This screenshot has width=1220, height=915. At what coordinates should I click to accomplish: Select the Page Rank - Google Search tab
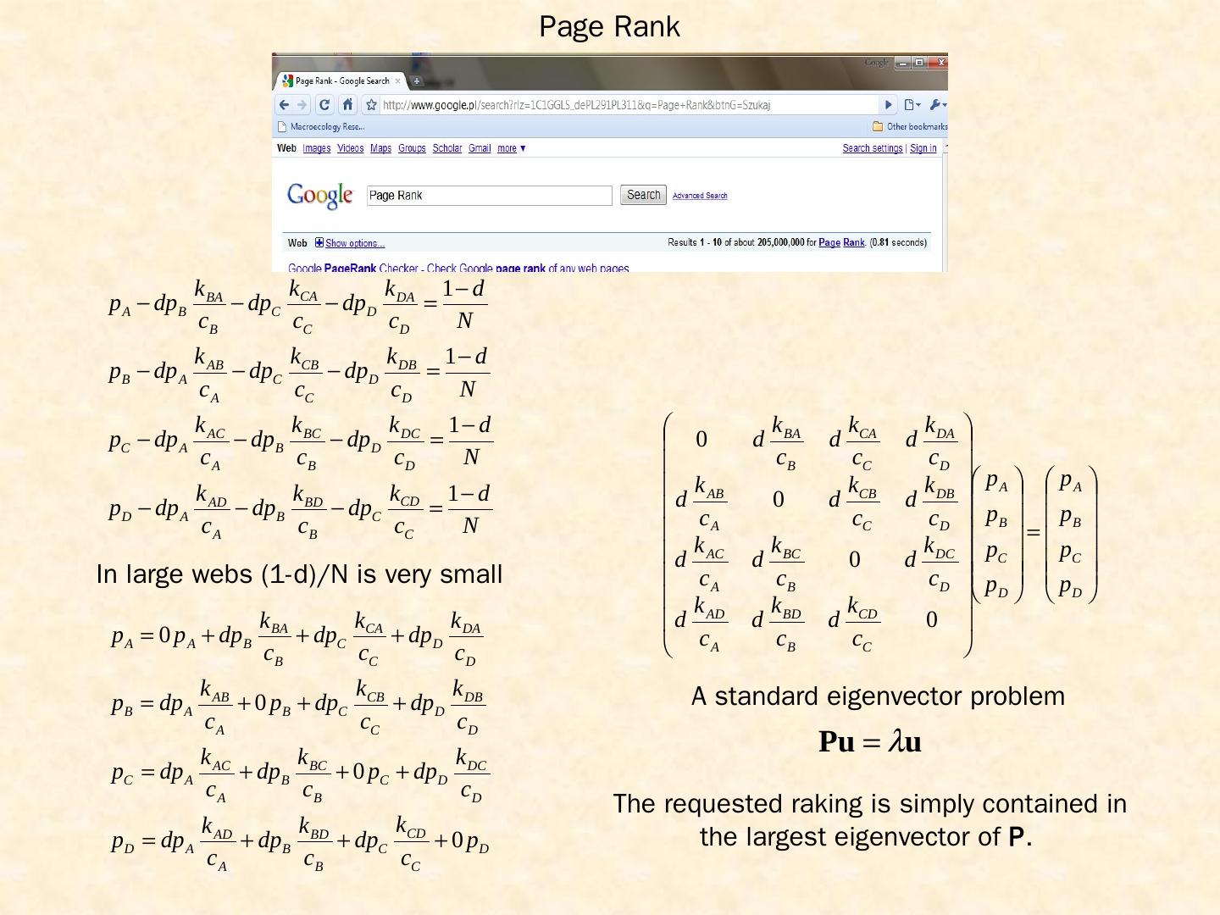(341, 81)
